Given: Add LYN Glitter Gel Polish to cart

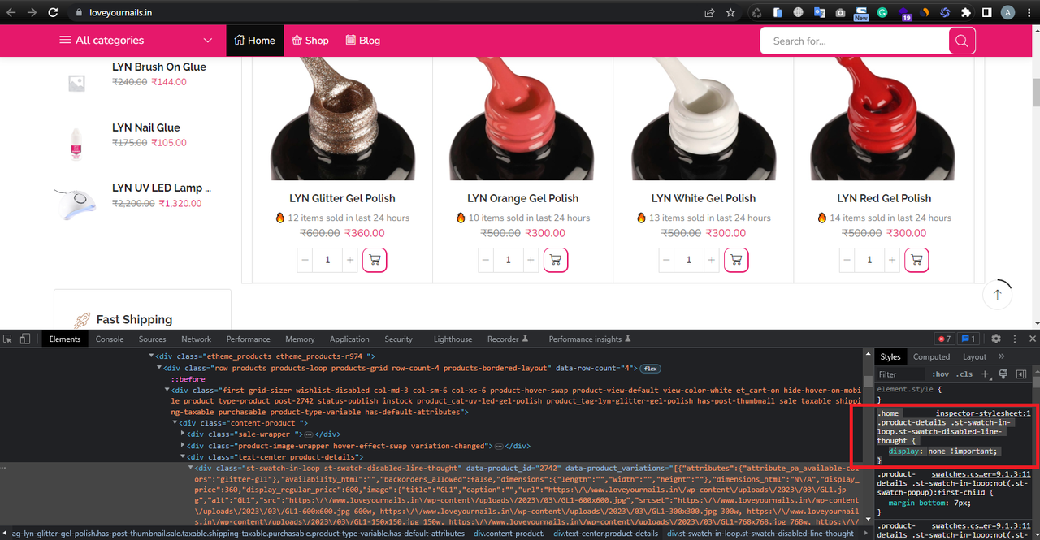Looking at the screenshot, I should tap(375, 260).
